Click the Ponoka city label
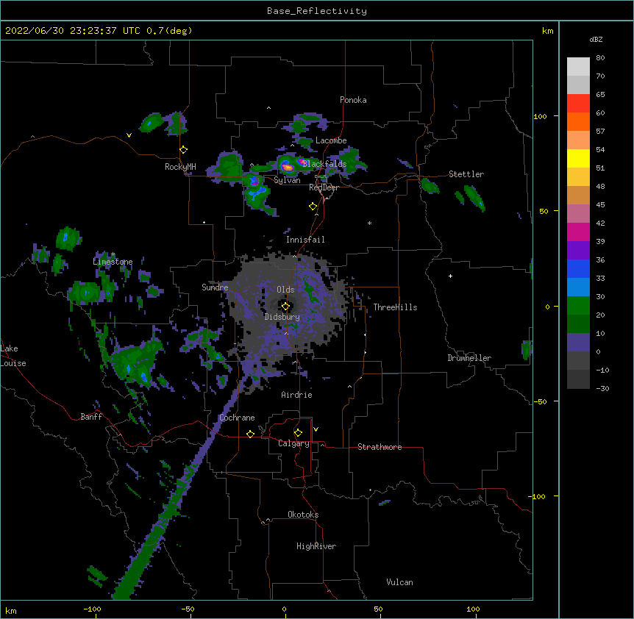This screenshot has height=619, width=634. tap(353, 100)
